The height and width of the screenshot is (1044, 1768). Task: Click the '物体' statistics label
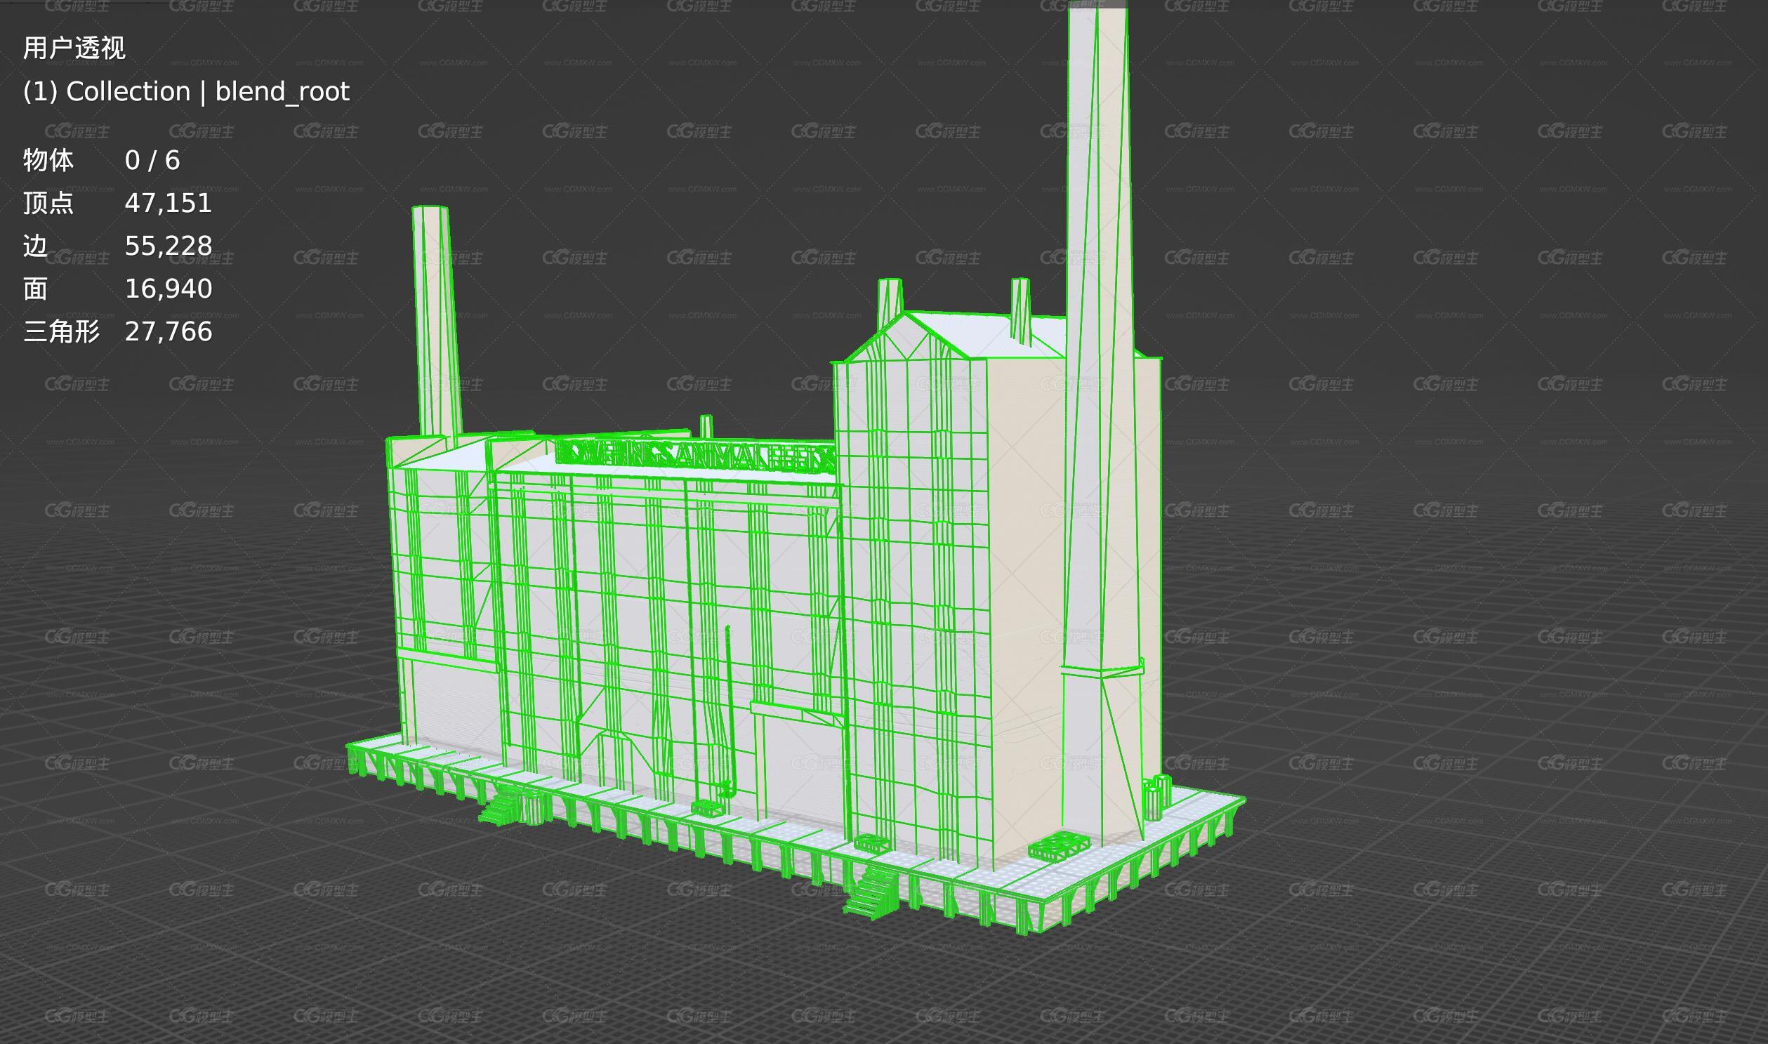point(48,160)
